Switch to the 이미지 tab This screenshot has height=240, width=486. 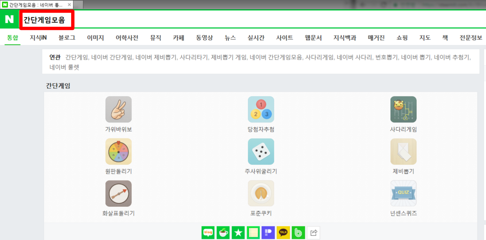tap(95, 38)
